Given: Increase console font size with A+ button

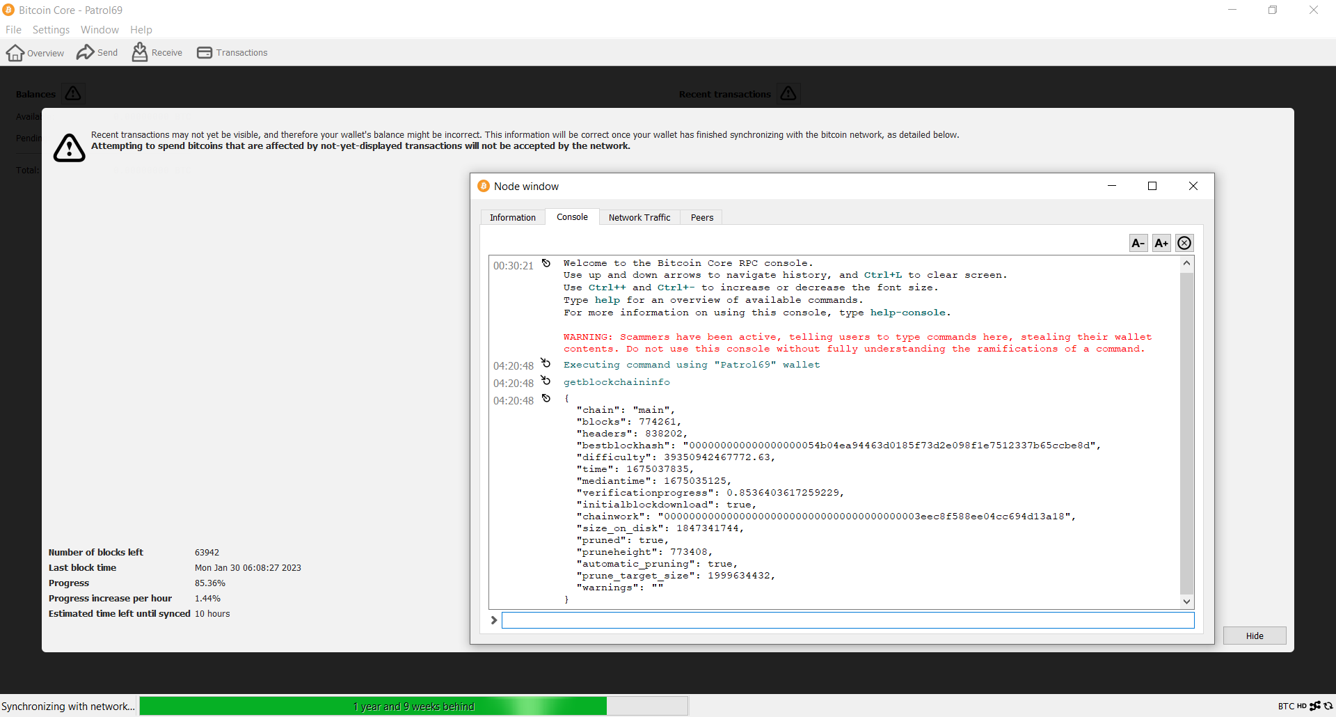Looking at the screenshot, I should pos(1161,243).
